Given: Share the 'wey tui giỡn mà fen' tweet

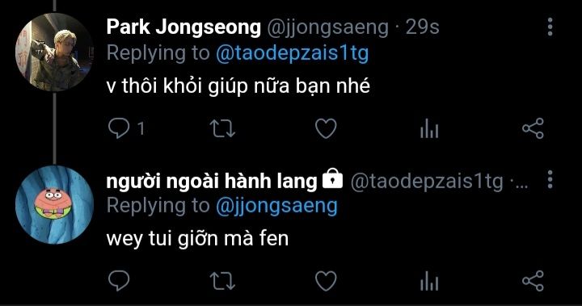Looking at the screenshot, I should click(533, 280).
